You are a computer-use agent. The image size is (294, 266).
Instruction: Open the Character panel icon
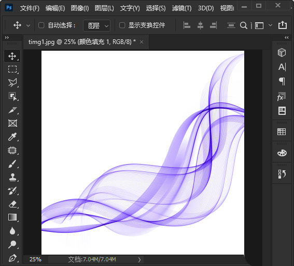pos(282,67)
